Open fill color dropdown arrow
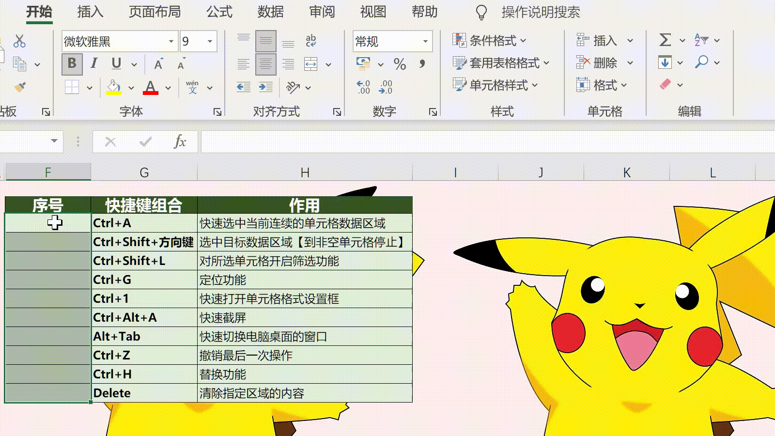This screenshot has height=436, width=775. click(131, 88)
